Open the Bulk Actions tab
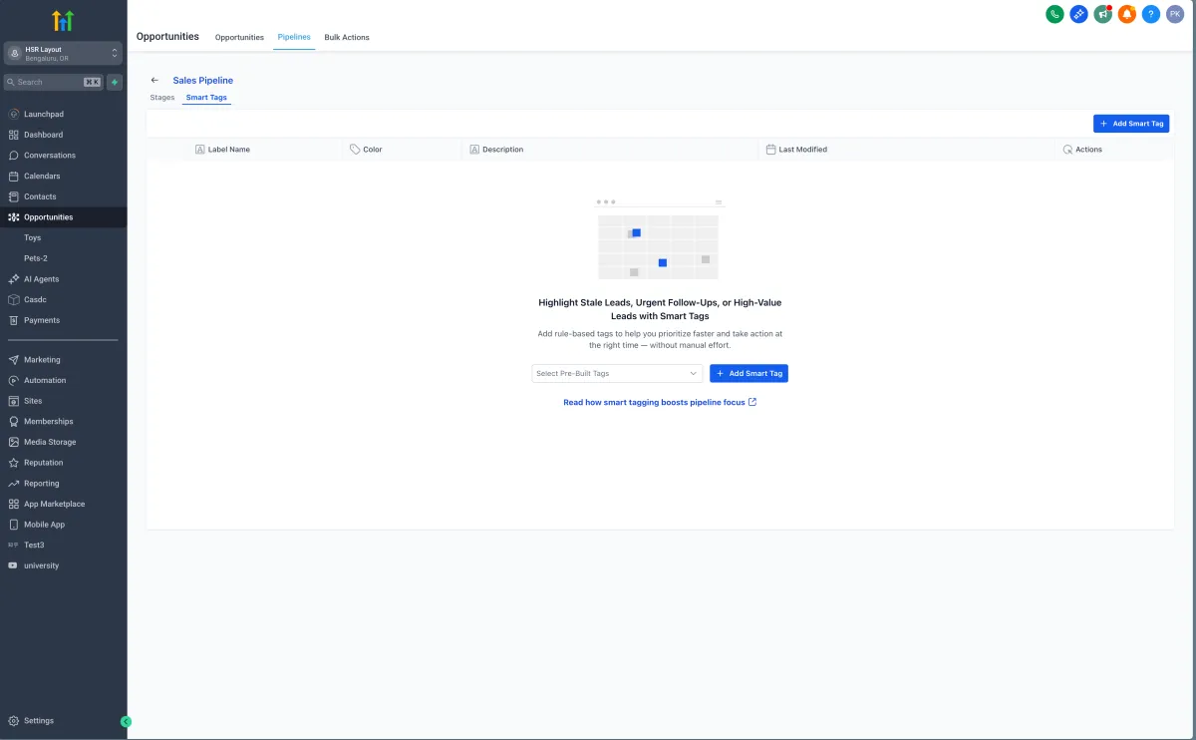The height and width of the screenshot is (740, 1196). (347, 38)
